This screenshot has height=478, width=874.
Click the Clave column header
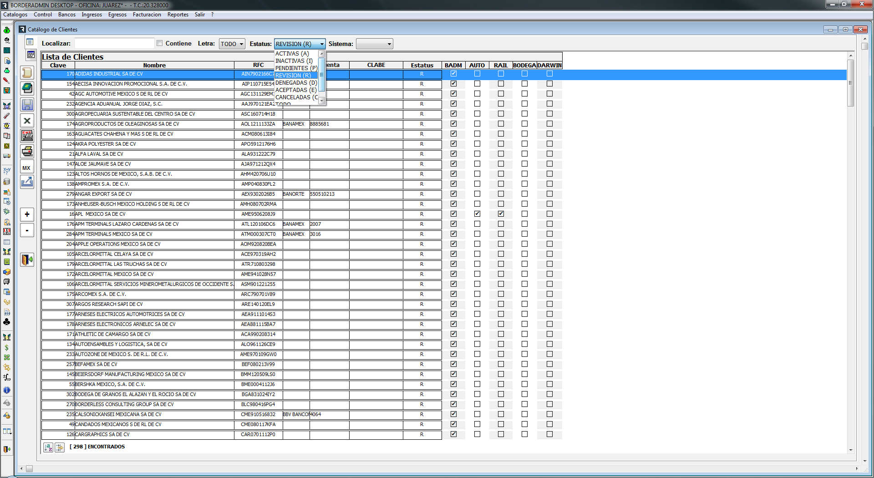58,65
